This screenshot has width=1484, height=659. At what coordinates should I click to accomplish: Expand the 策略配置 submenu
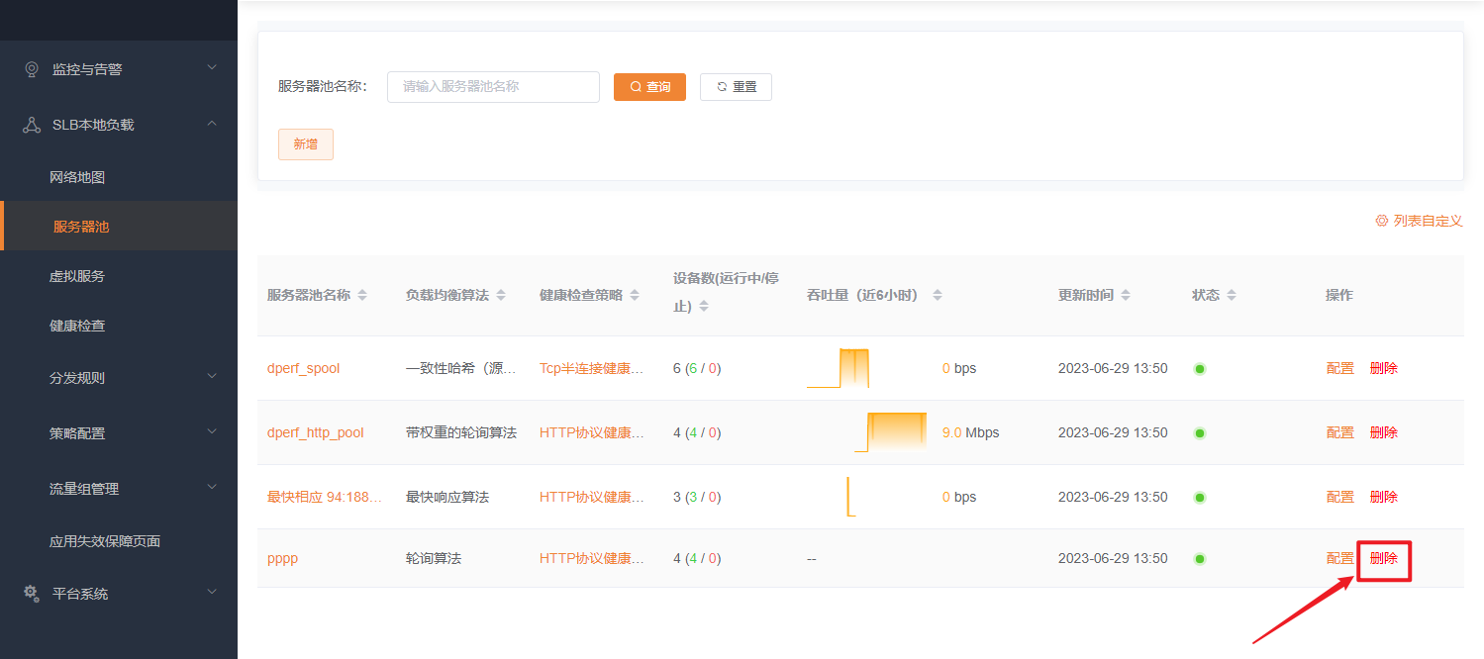tap(212, 432)
